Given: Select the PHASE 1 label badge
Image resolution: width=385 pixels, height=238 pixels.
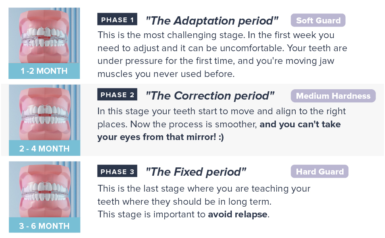Looking at the screenshot, I should pos(117,19).
